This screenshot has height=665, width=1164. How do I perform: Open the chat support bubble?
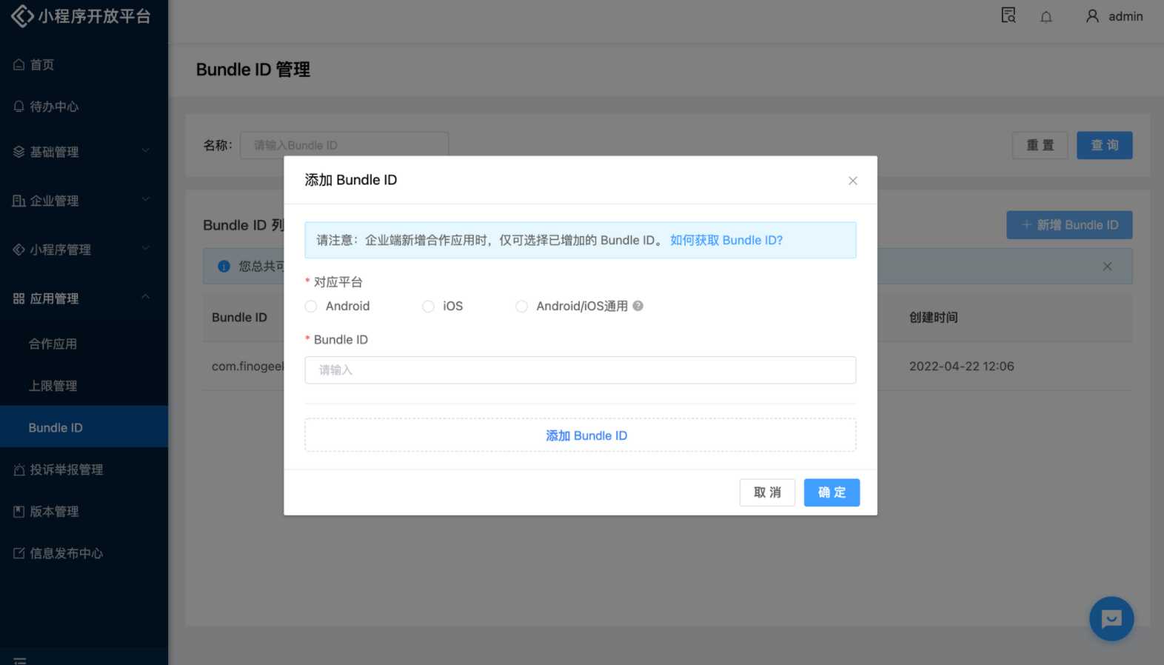1111,618
